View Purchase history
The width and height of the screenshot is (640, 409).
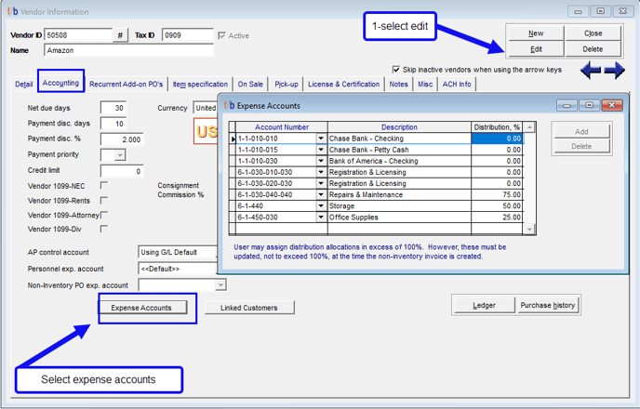pyautogui.click(x=547, y=306)
